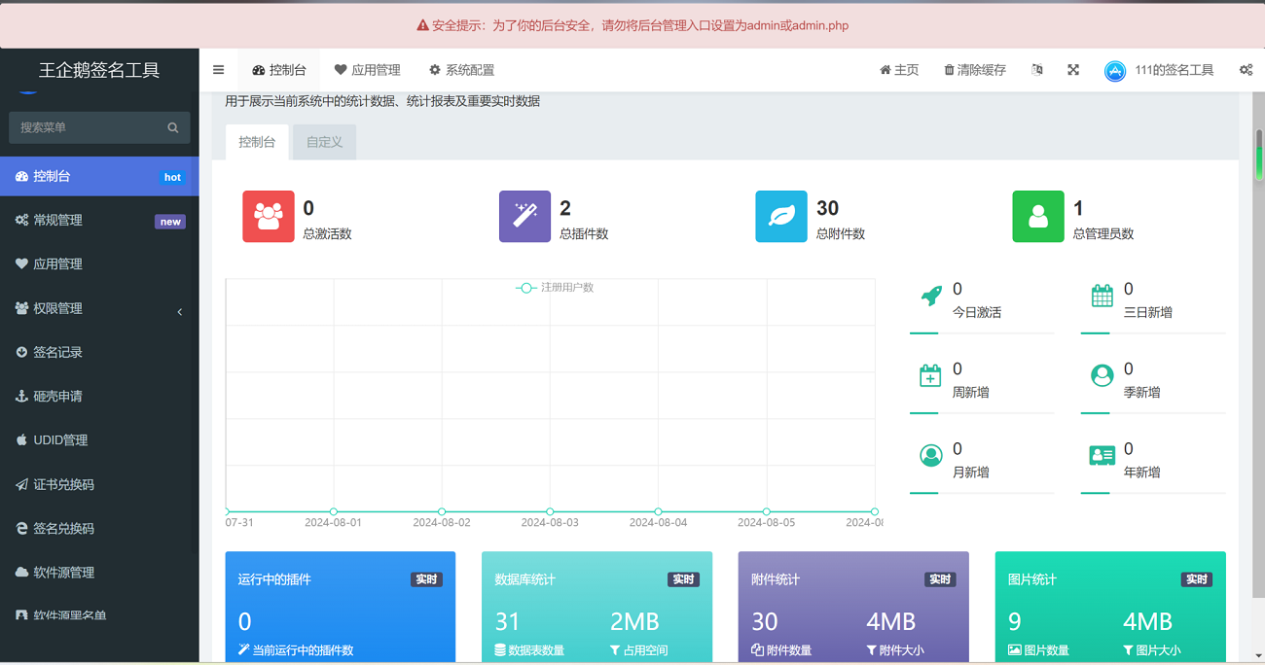Click the purple 总插件数 magic wand icon
Viewport: 1265px width, 665px height.
pyautogui.click(x=524, y=216)
